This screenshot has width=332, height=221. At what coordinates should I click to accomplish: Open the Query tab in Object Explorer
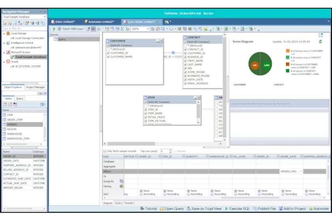19,99
